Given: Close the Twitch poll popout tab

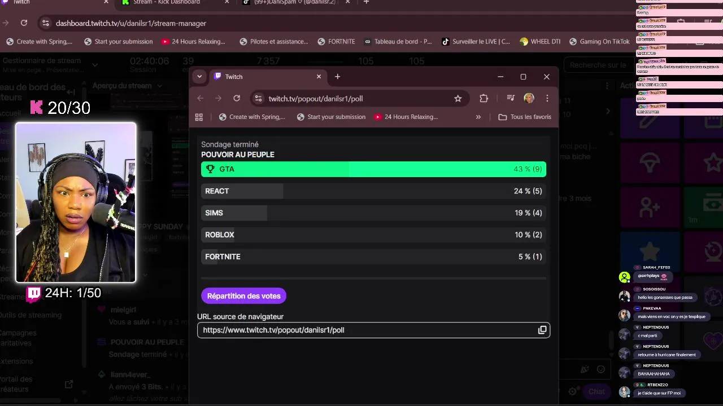Looking at the screenshot, I should click(319, 77).
